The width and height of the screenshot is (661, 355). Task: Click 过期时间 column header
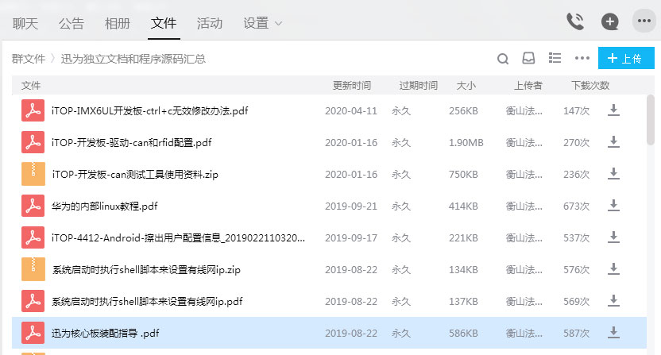418,86
